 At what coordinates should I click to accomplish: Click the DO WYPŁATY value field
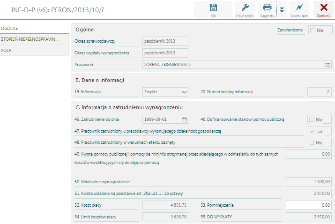(x=308, y=217)
